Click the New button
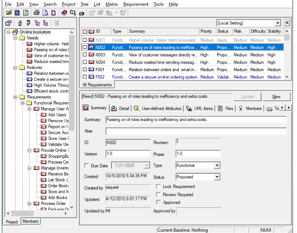Viewport: 297px width, 233px height. click(x=276, y=97)
